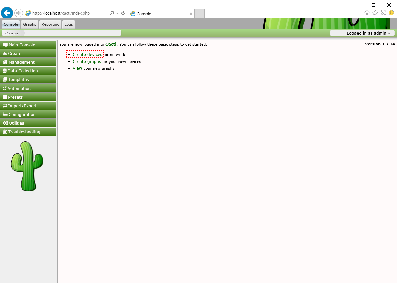The height and width of the screenshot is (283, 397).
Task: Close the Console browser tab
Action: pos(191,14)
